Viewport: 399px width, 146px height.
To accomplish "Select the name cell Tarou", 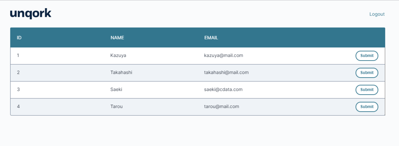I will coord(117,107).
